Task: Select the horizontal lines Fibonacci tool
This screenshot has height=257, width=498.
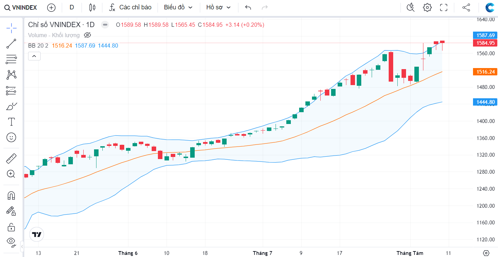Action: tap(11, 59)
